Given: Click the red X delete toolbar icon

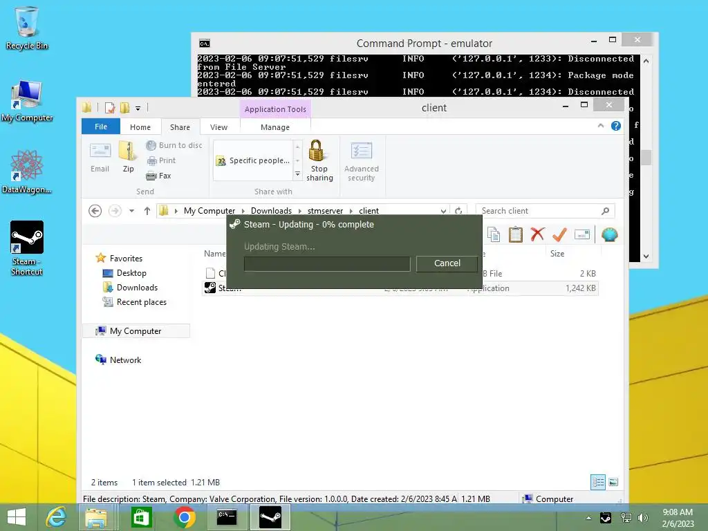Looking at the screenshot, I should [x=537, y=235].
